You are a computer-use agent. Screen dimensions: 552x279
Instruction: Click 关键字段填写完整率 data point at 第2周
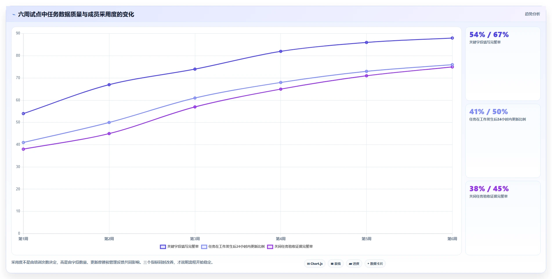pos(109,85)
